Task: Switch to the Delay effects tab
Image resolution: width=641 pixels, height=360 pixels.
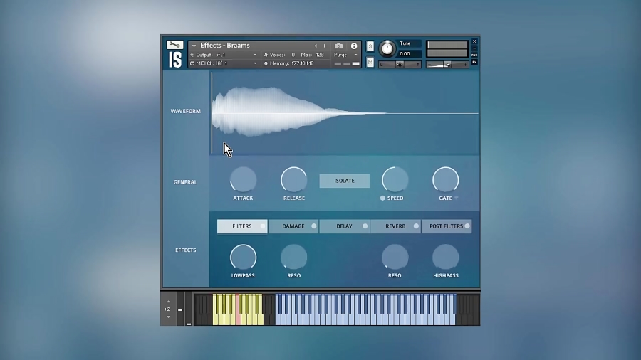Action: pyautogui.click(x=343, y=226)
